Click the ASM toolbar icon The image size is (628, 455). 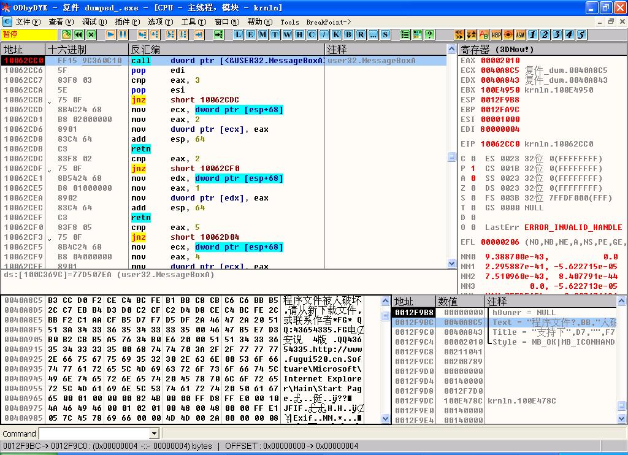coord(520,35)
